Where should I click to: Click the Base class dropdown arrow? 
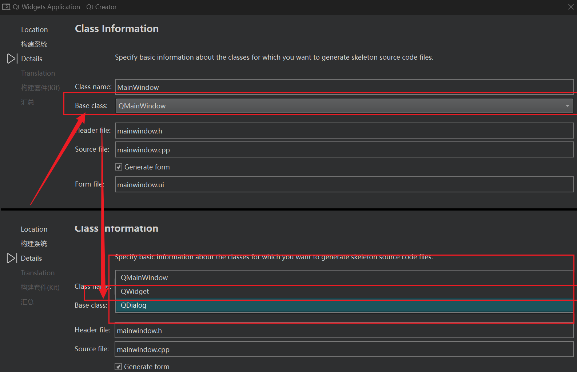pos(567,106)
